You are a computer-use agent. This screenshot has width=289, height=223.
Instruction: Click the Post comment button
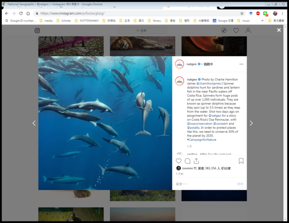[240, 184]
